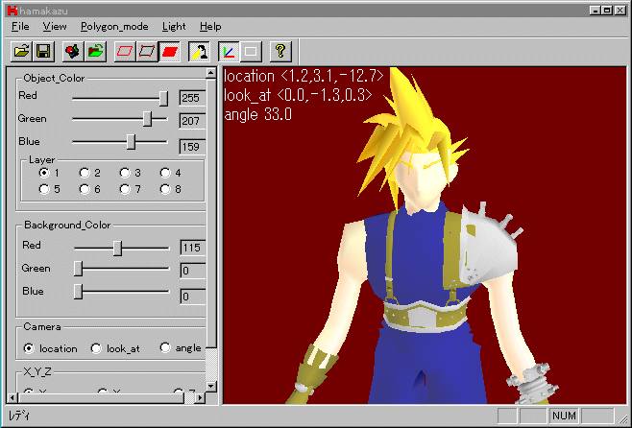Click the 3D character model viewport
The width and height of the screenshot is (632, 428).
tap(425, 235)
